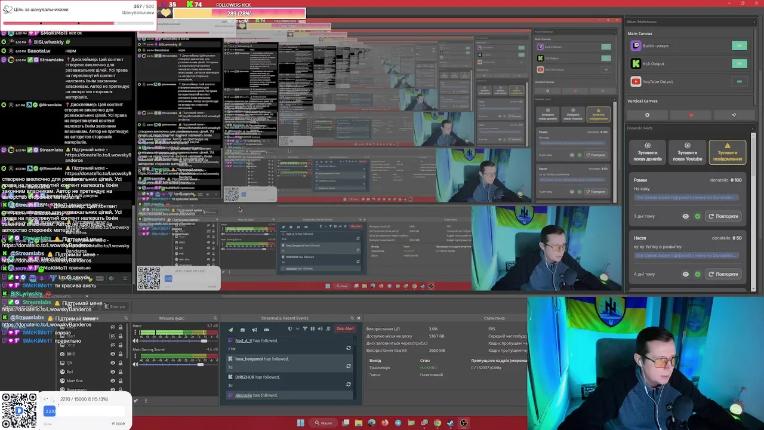Click Зупинити показ донатів button
Screen dimensions: 764x430
click(648, 152)
